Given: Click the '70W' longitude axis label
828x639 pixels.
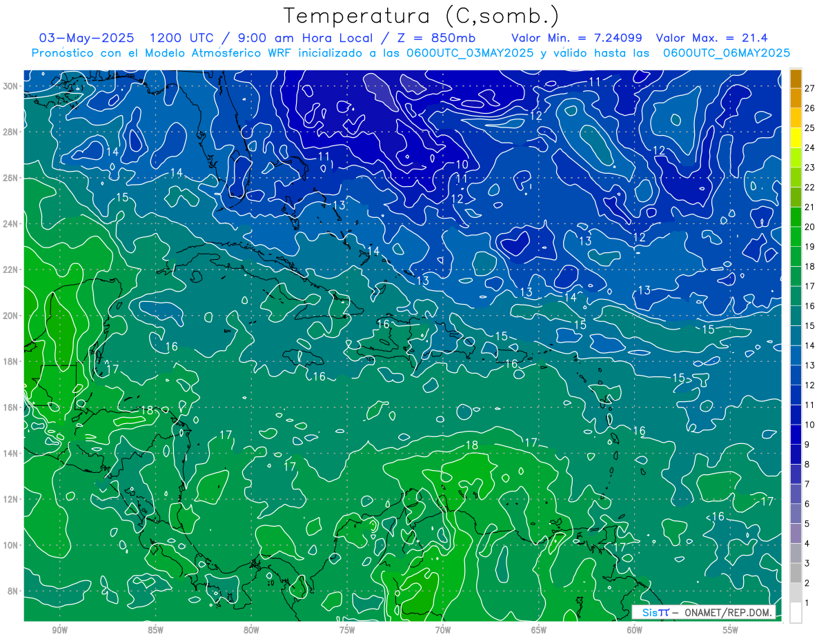Looking at the screenshot, I should coord(443,630).
